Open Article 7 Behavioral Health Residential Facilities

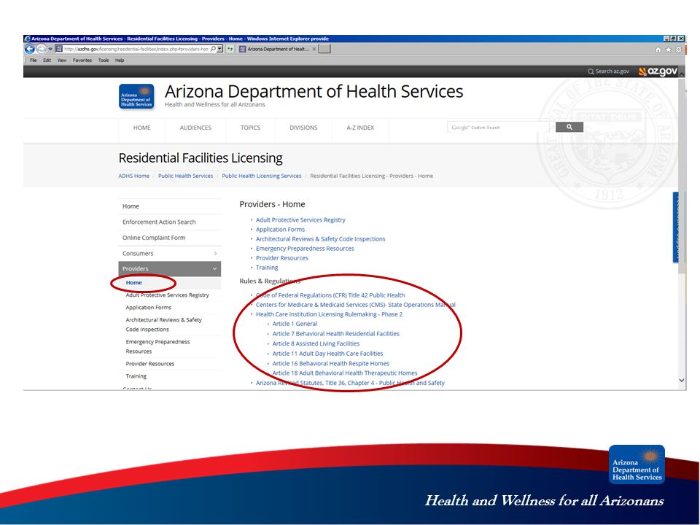[335, 334]
